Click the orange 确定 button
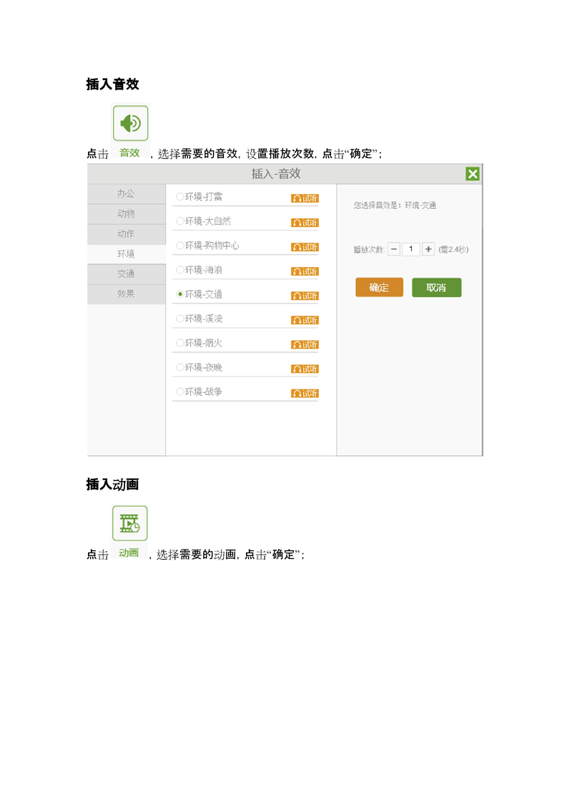The image size is (567, 803). [x=379, y=288]
